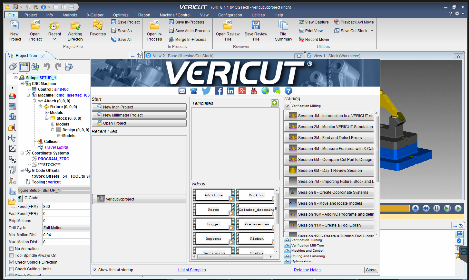Click the mouse pick mode icon in Project Tree

(x=13, y=67)
